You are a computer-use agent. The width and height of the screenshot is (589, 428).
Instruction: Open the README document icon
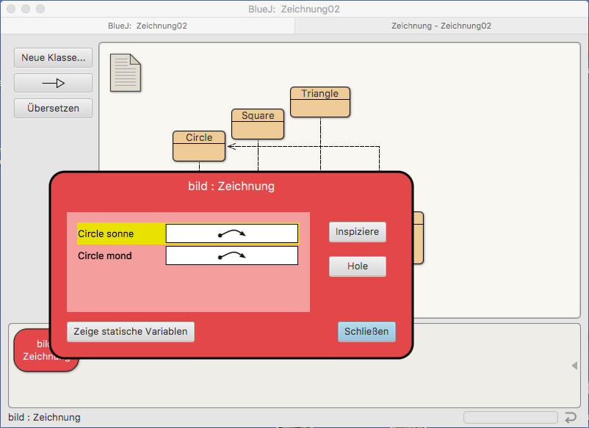(x=125, y=73)
